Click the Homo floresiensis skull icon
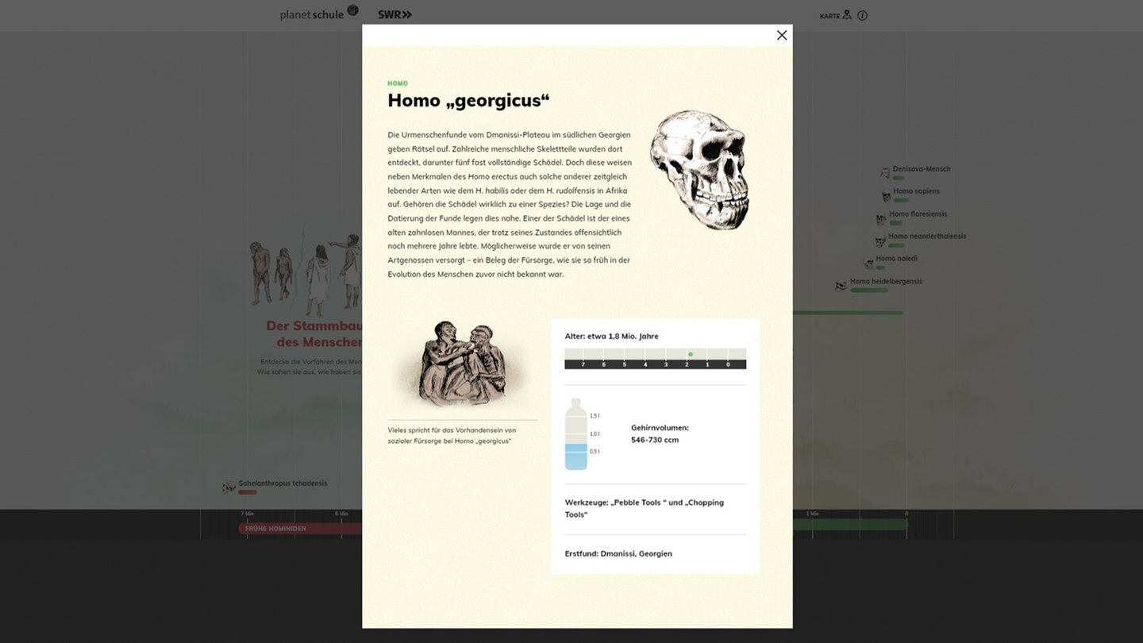 [881, 218]
